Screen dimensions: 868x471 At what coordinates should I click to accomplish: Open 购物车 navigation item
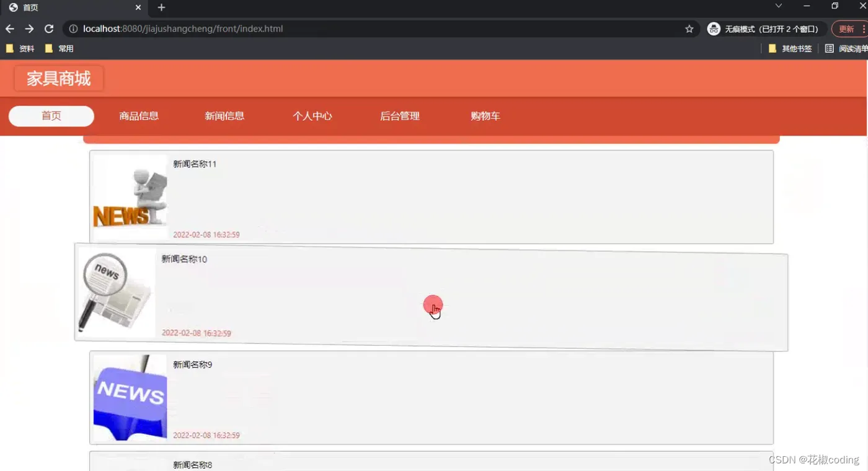click(x=485, y=116)
